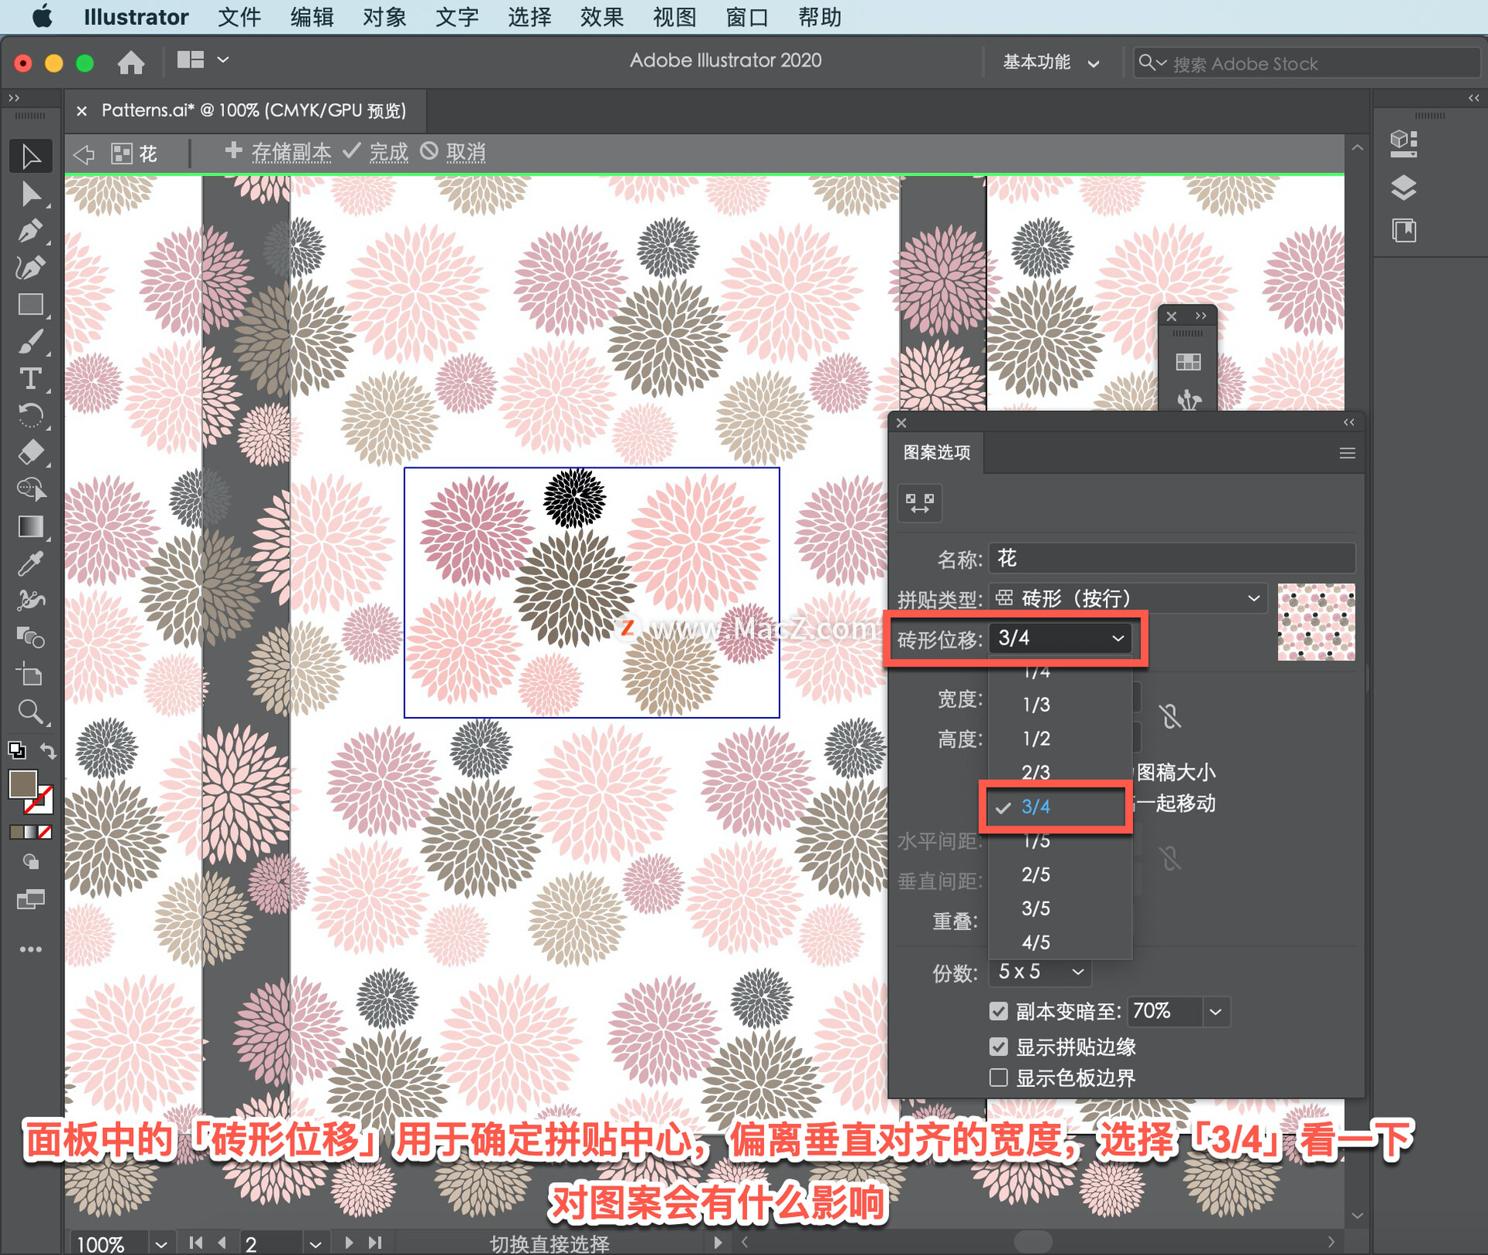
Task: Select the Paintbrush tool
Action: tap(31, 342)
